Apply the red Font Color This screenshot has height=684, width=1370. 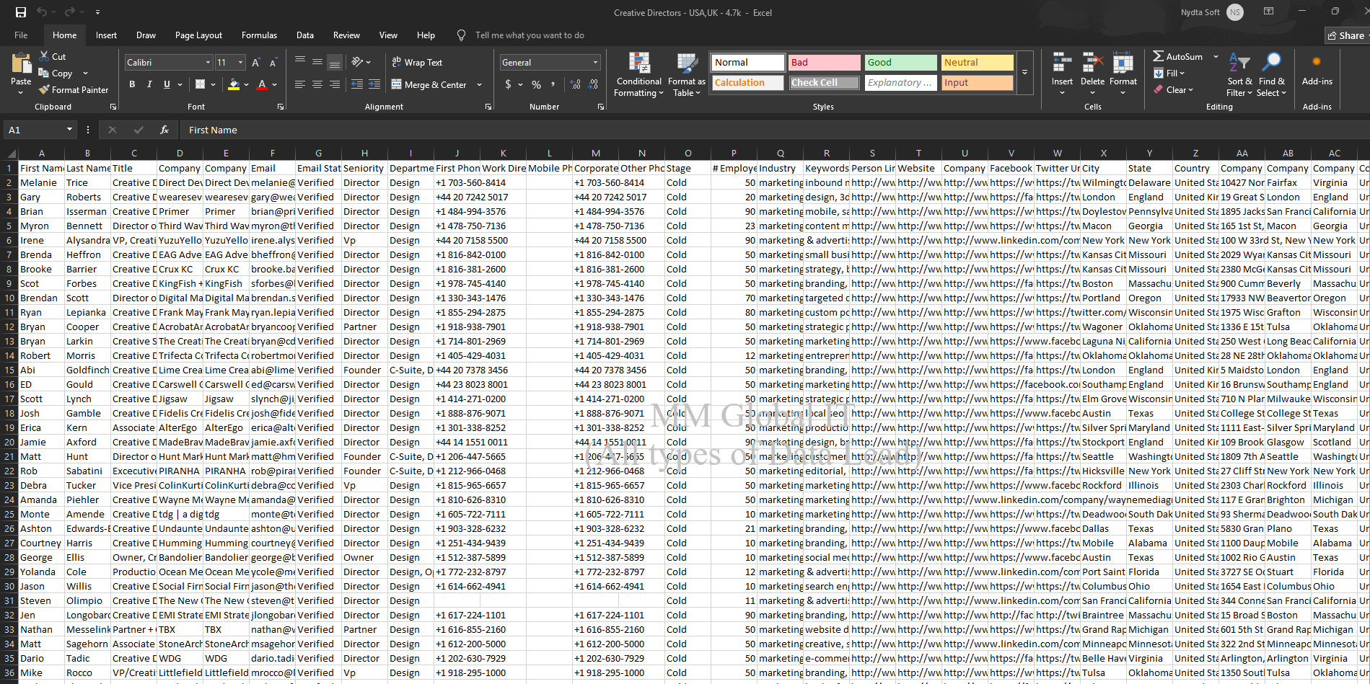point(263,84)
